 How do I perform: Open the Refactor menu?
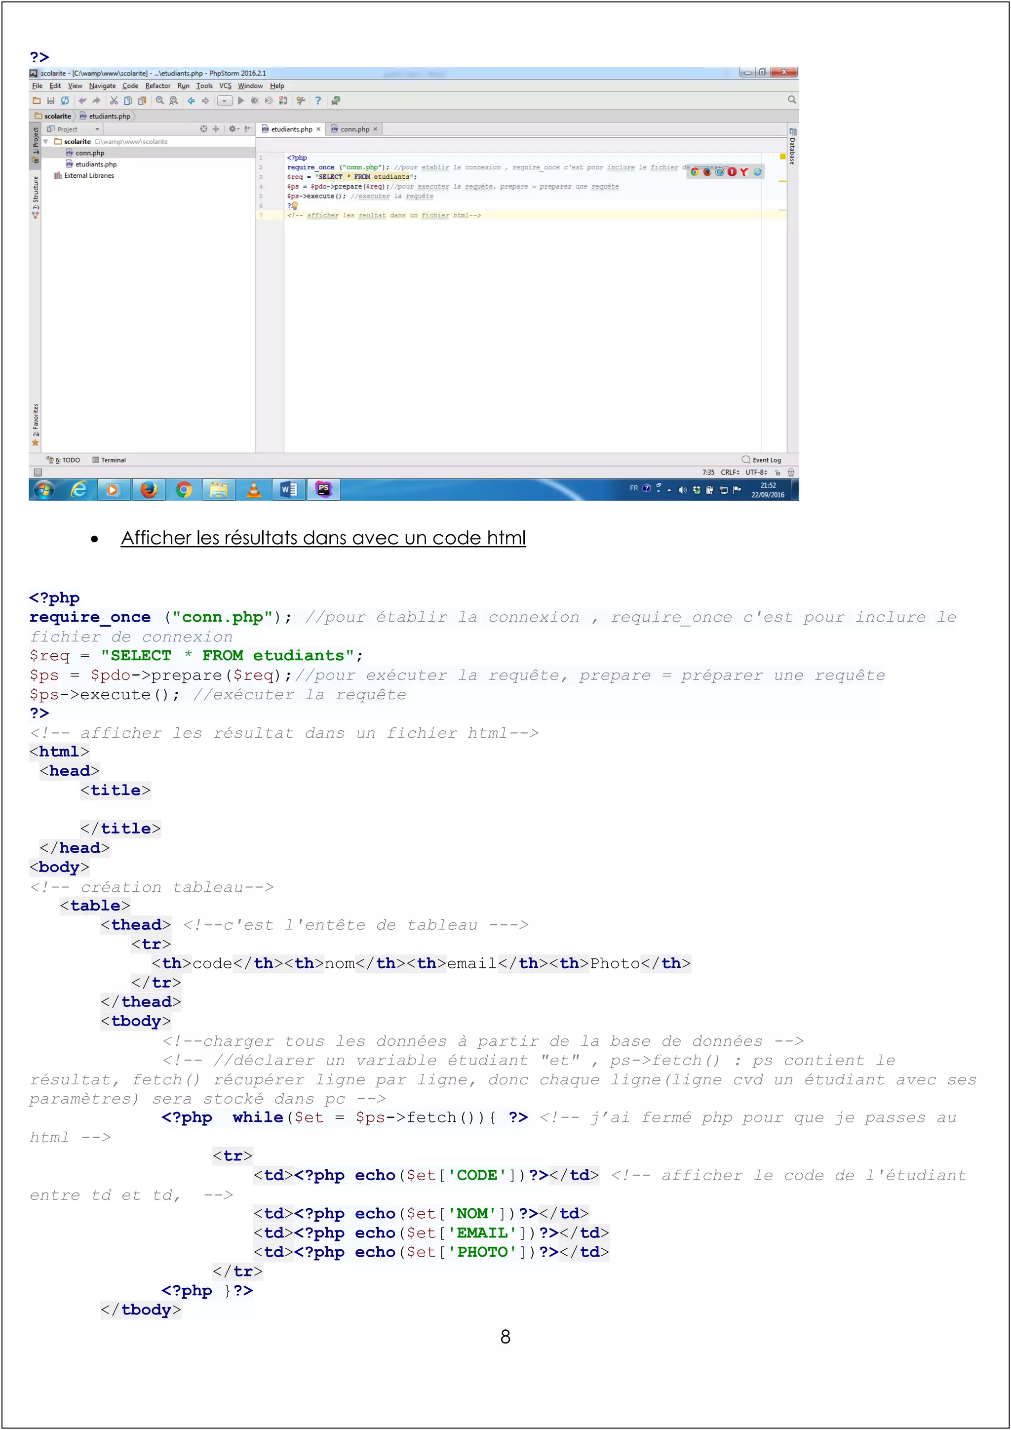pos(157,86)
